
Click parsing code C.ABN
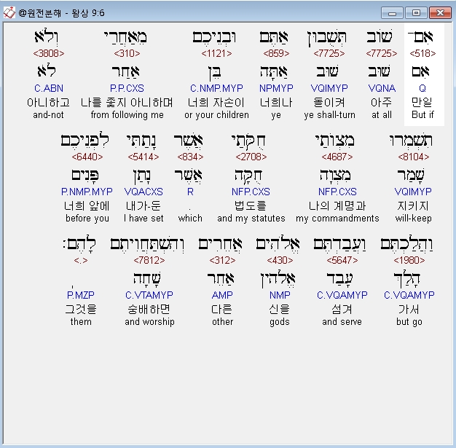click(49, 88)
